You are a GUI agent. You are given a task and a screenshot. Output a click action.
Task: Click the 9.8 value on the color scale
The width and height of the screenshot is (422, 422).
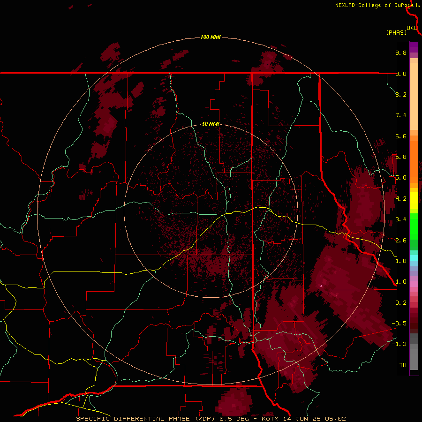point(401,53)
